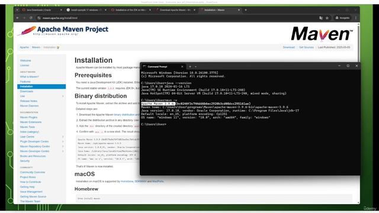Select the Installation – Maven tab
This screenshot has width=379, height=213.
[x=214, y=10]
